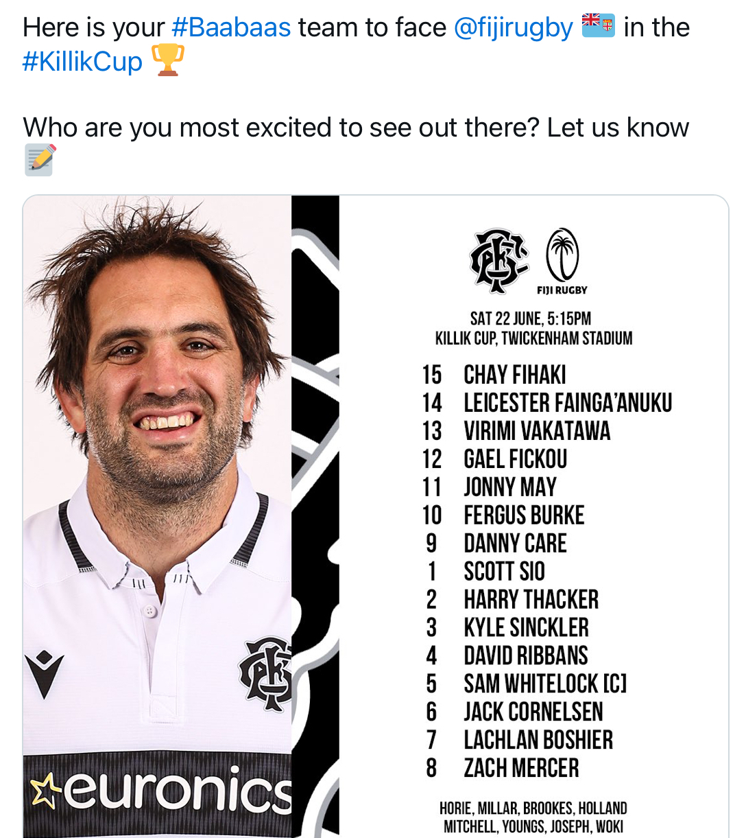Select fullback Chay Fihaki at number 15
This screenshot has height=838, width=746.
pyautogui.click(x=514, y=375)
